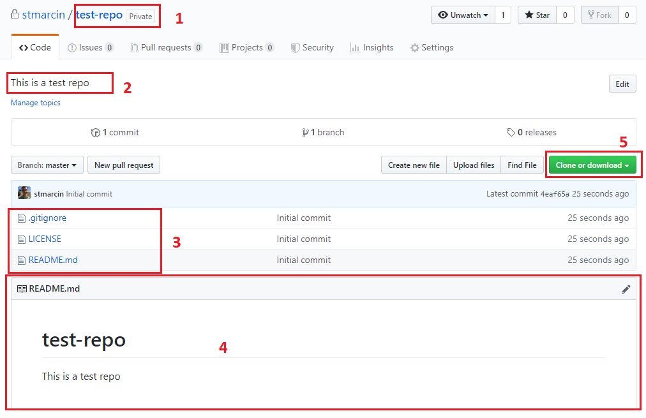Open the stmarcin owner link
The height and width of the screenshot is (418, 646).
[x=43, y=15]
